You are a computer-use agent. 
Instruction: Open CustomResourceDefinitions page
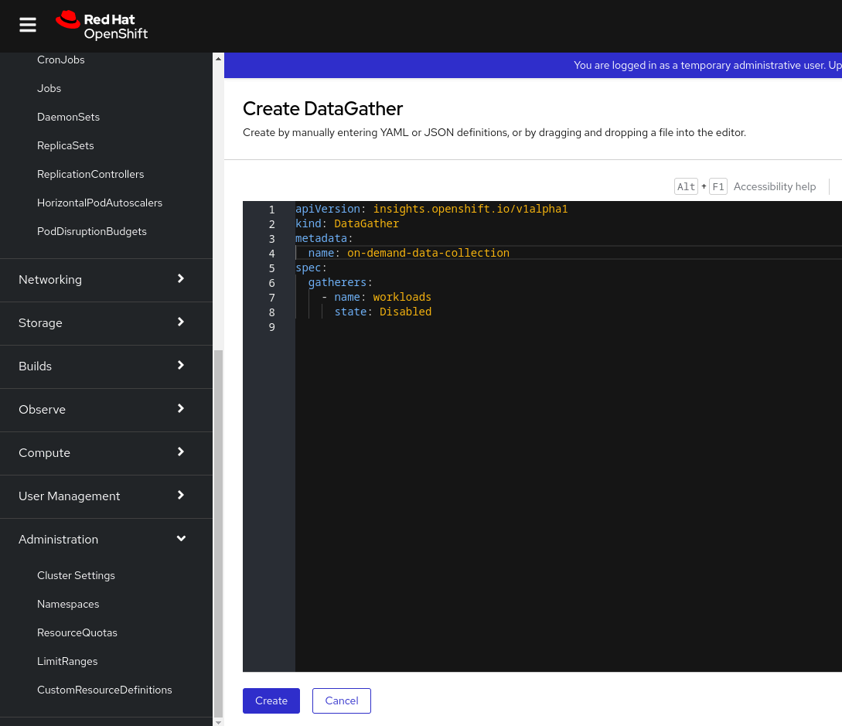[104, 690]
